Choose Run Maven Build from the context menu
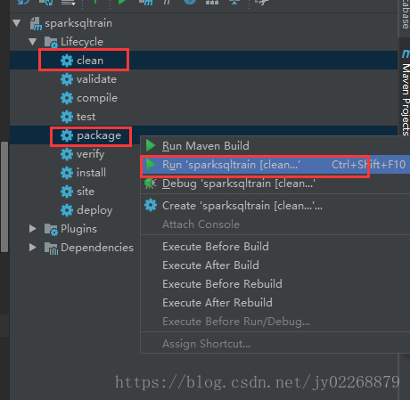The image size is (410, 400). pyautogui.click(x=275, y=145)
